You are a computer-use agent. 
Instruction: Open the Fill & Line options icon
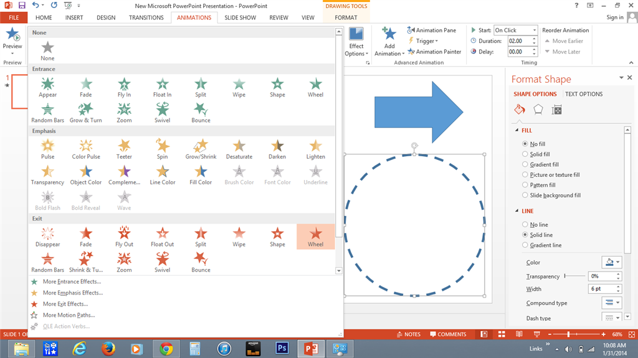(x=520, y=110)
